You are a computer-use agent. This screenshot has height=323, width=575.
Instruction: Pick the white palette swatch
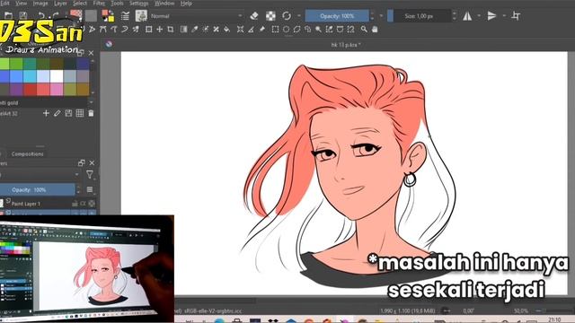(57, 76)
